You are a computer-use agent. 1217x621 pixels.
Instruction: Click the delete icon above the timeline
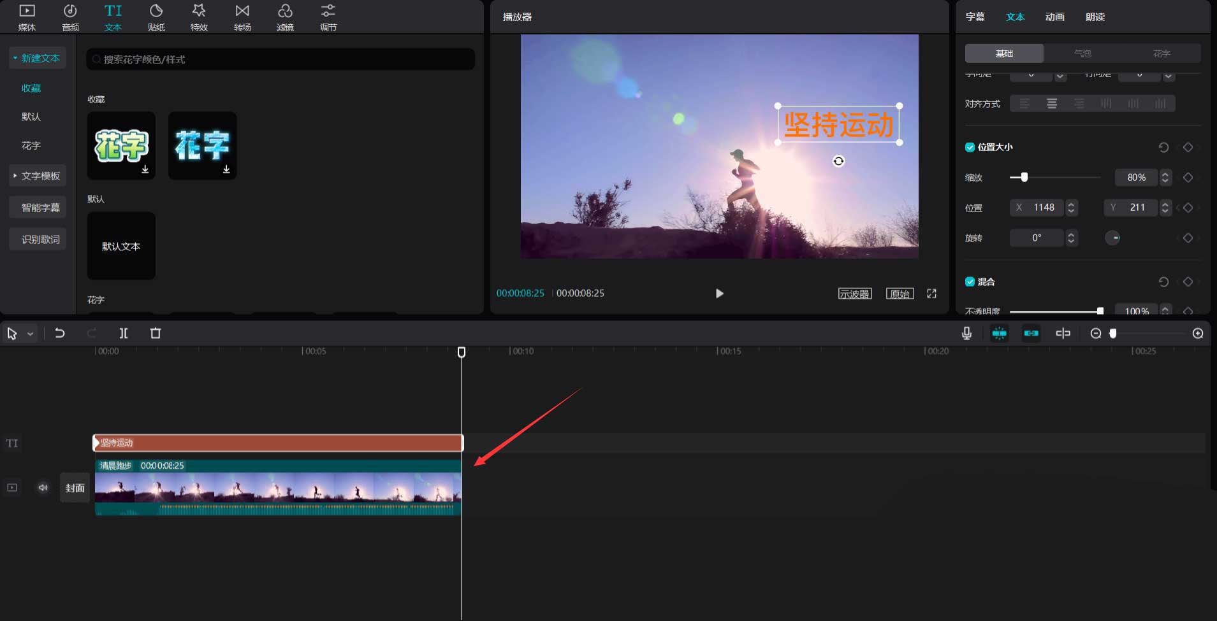(x=156, y=332)
